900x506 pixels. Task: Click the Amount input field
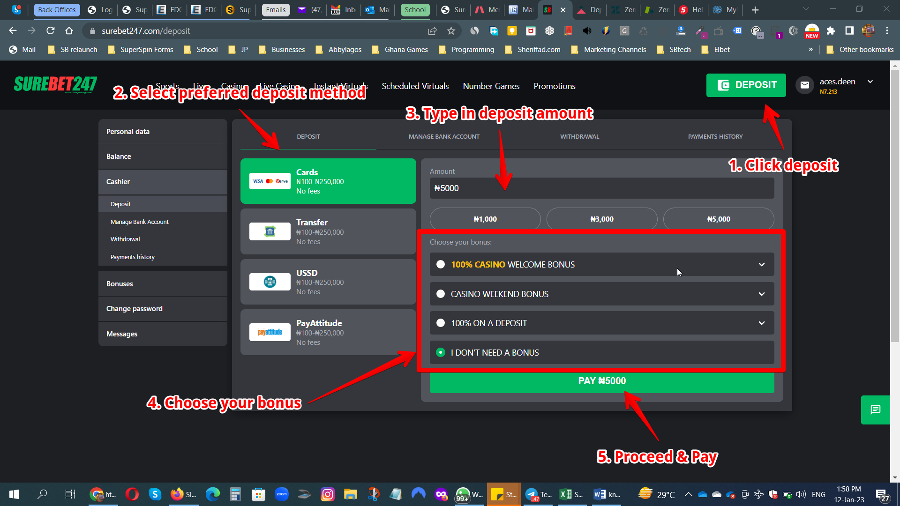click(602, 188)
